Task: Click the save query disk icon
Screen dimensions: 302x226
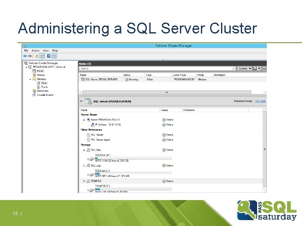Action: (x=255, y=68)
